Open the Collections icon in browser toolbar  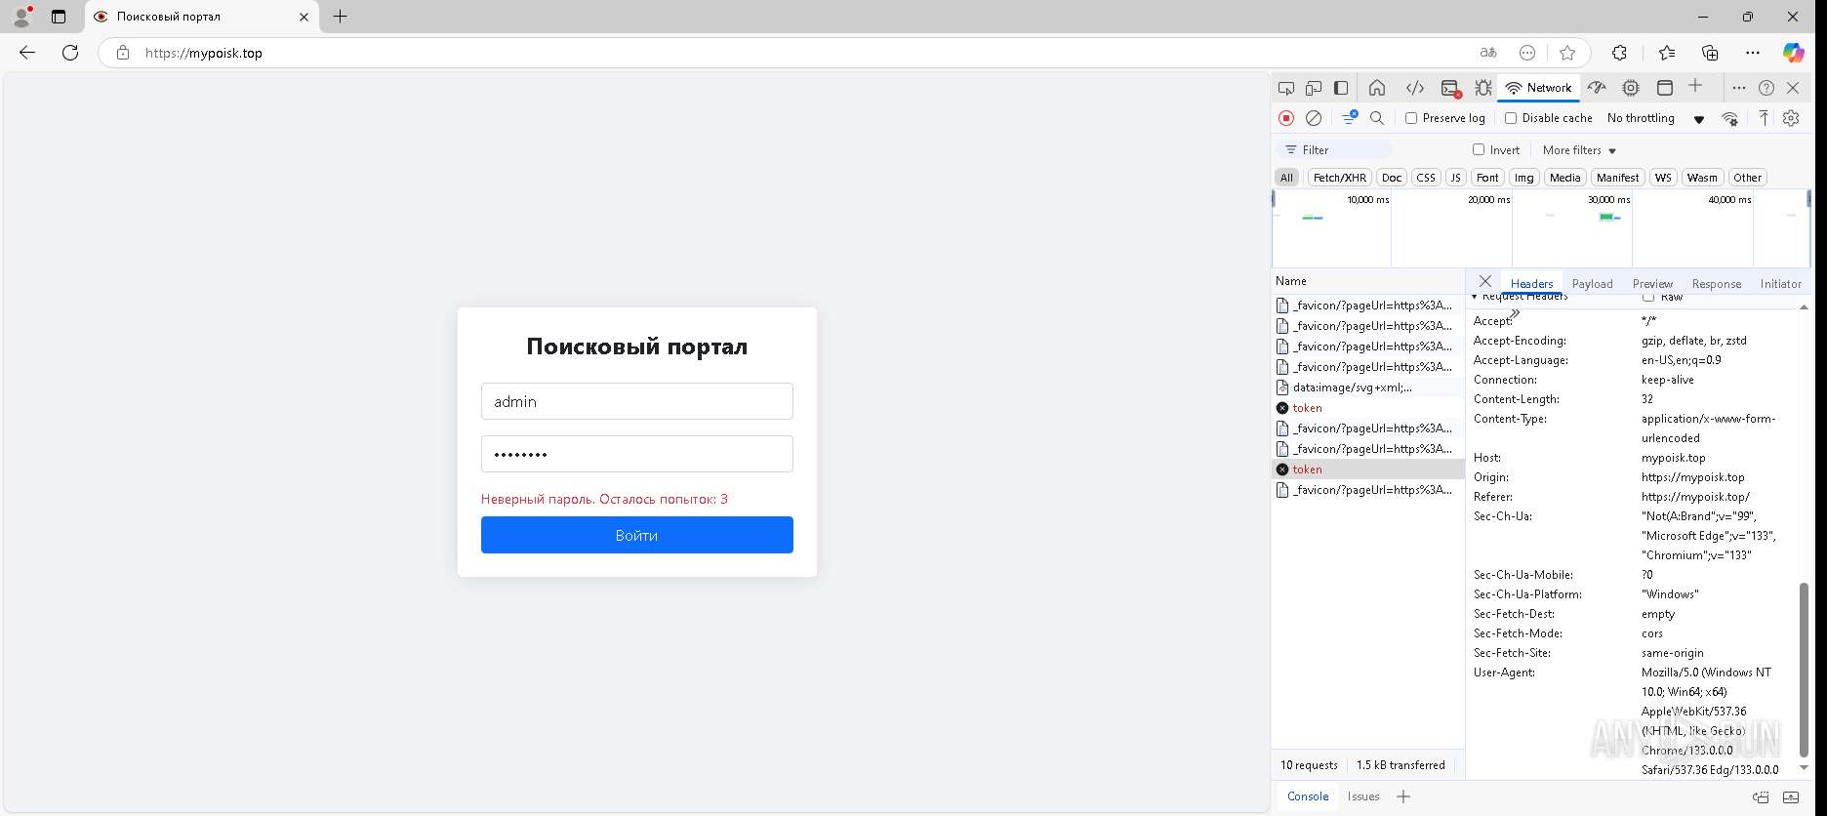coord(1710,53)
